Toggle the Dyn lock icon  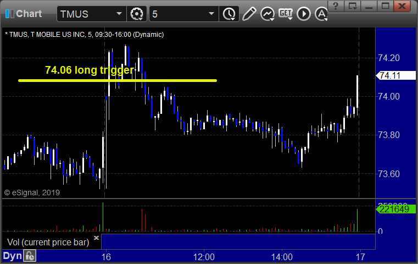pos(30,256)
